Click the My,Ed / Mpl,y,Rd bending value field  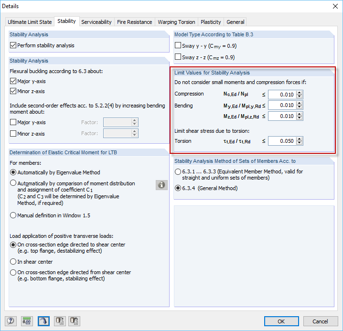(282, 105)
